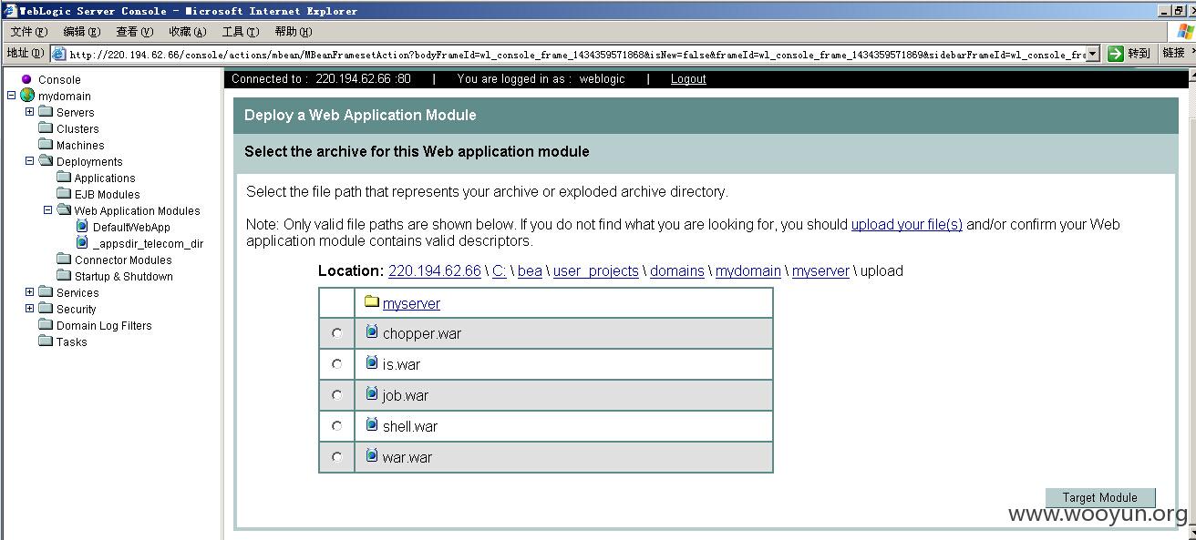Screen dimensions: 1196x540
Task: Click the Logout link
Action: (688, 79)
